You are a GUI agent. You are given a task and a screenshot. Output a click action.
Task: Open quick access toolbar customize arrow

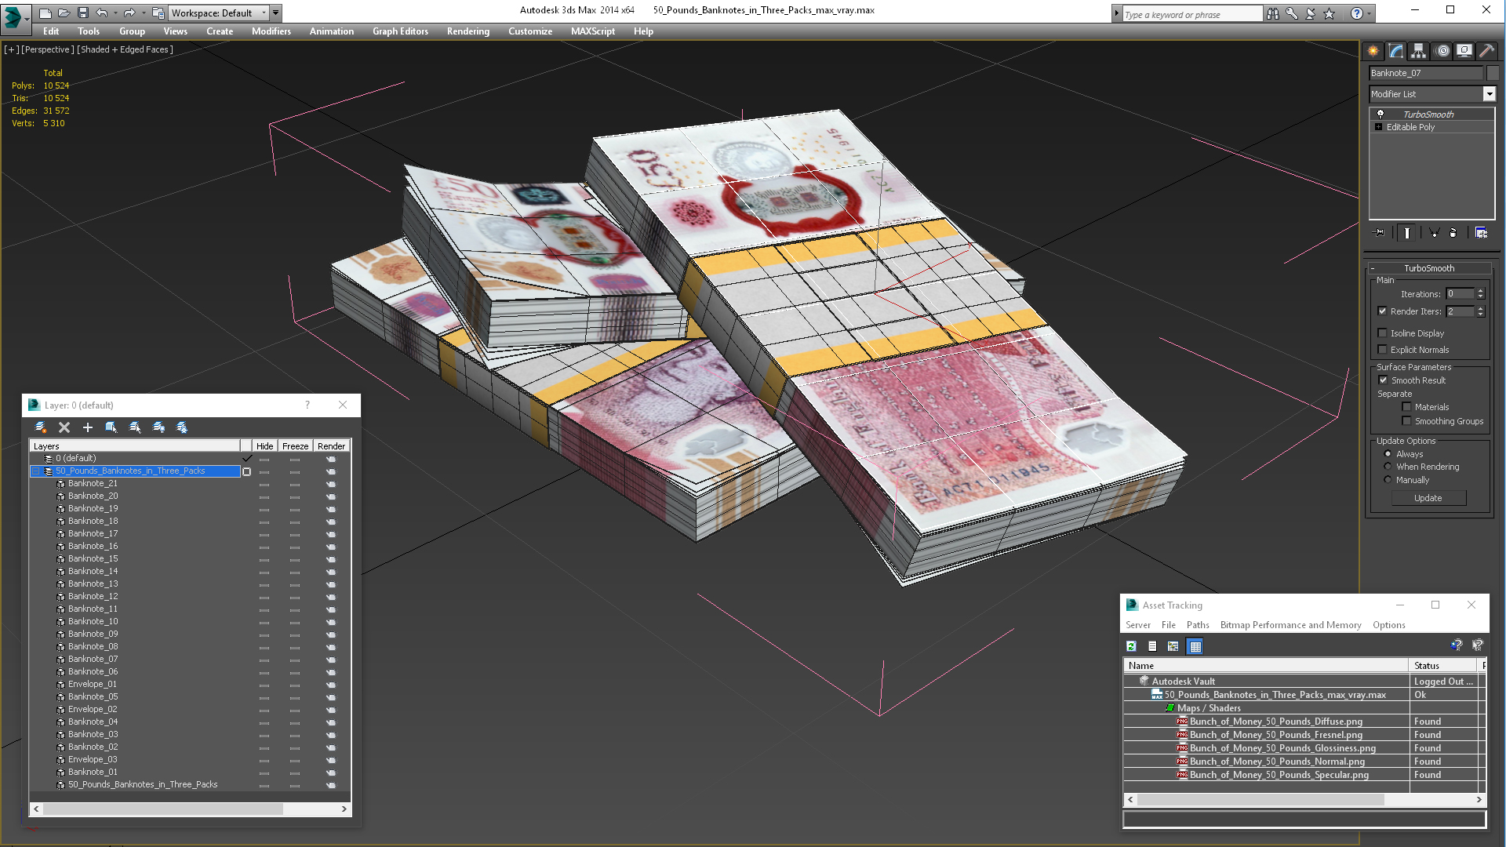(x=276, y=13)
